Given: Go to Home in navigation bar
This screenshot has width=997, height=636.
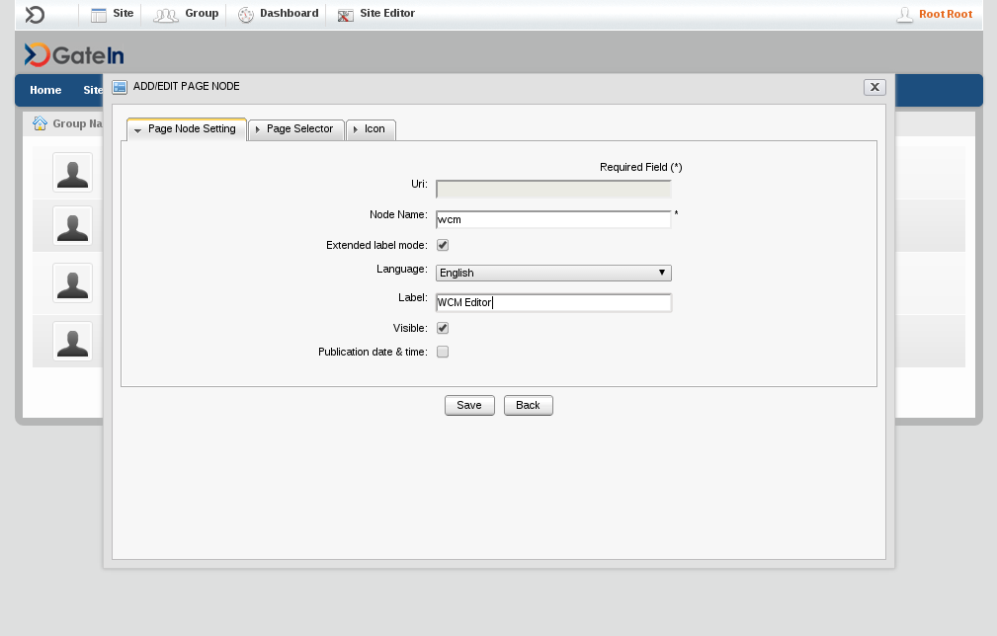Looking at the screenshot, I should pyautogui.click(x=45, y=90).
